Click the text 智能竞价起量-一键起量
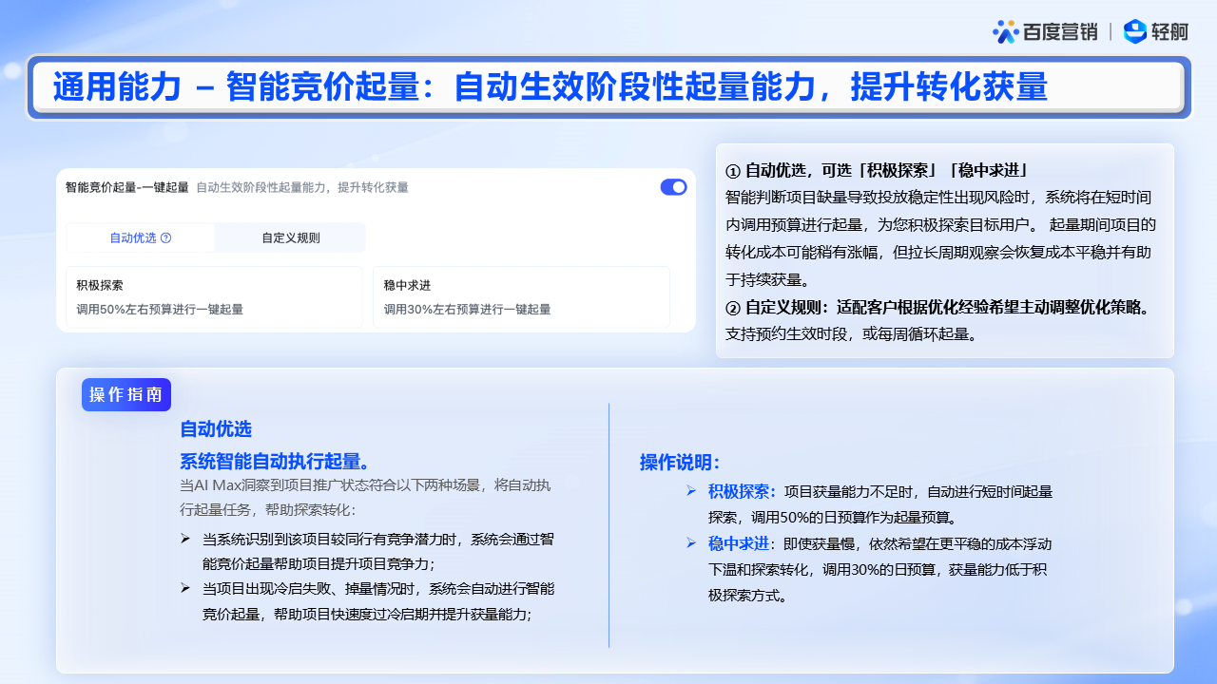Image resolution: width=1217 pixels, height=684 pixels. [126, 187]
